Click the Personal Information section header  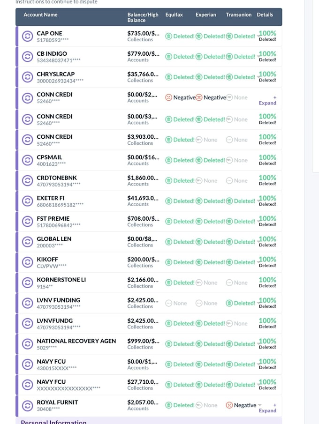pyautogui.click(x=53, y=422)
